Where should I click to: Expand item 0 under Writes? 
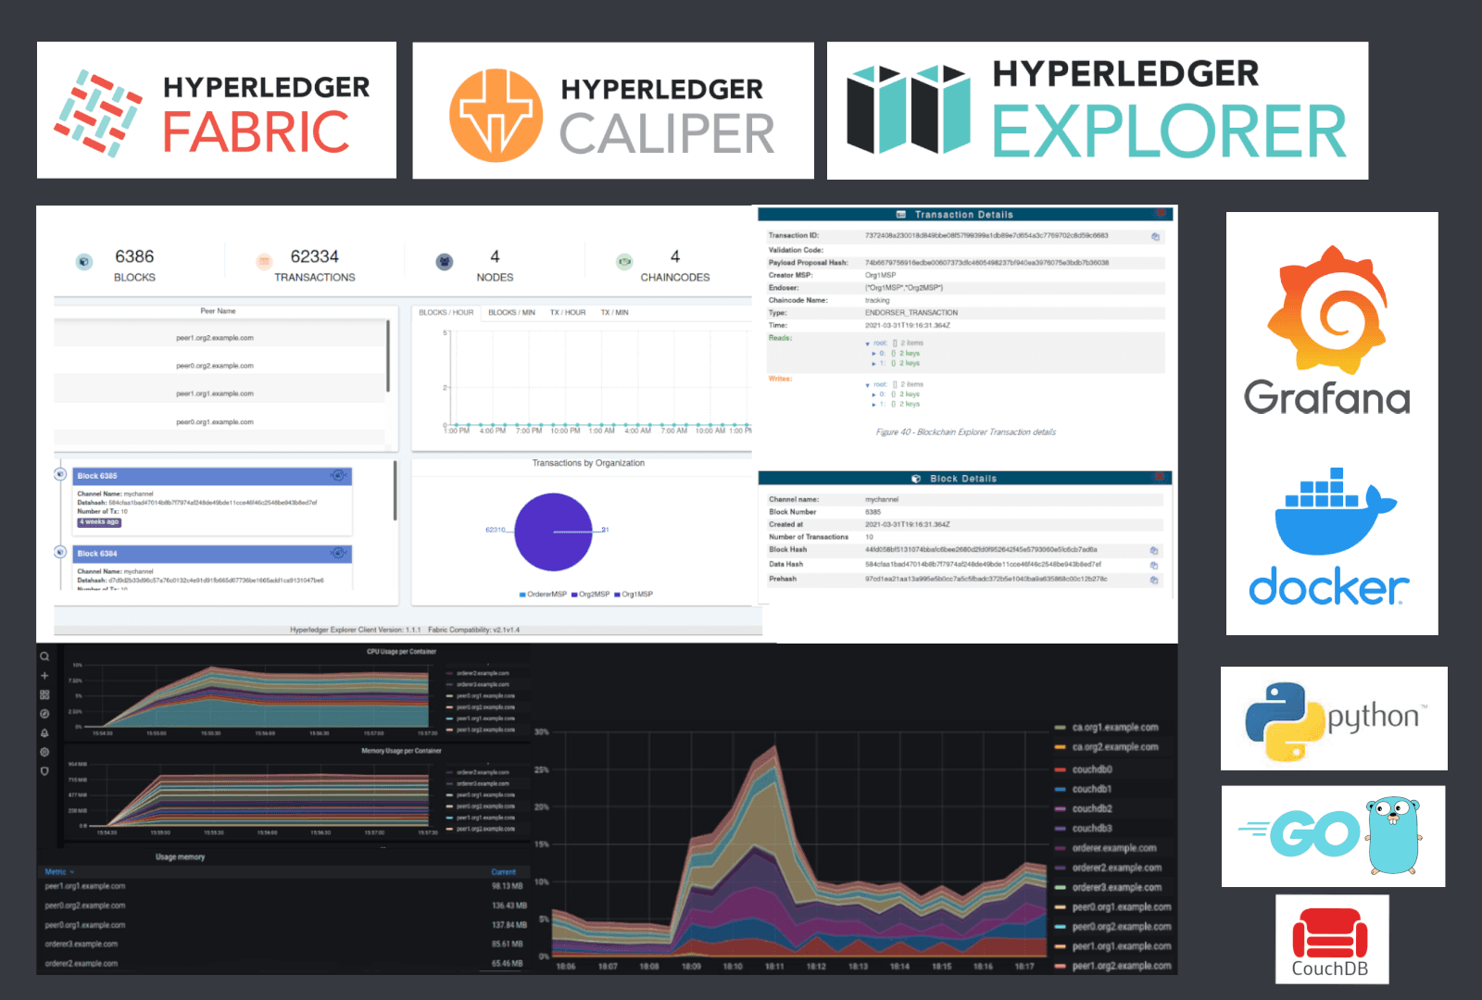[873, 394]
